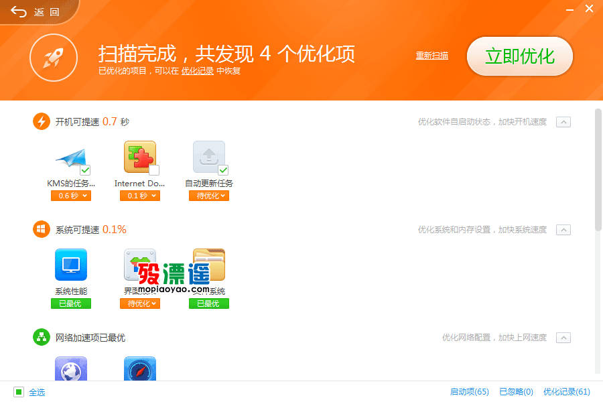Open 已忽略(0) list at the bottom

click(x=516, y=391)
